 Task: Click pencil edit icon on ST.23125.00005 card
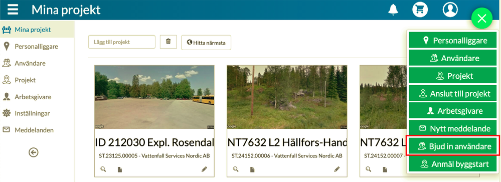coord(204,169)
